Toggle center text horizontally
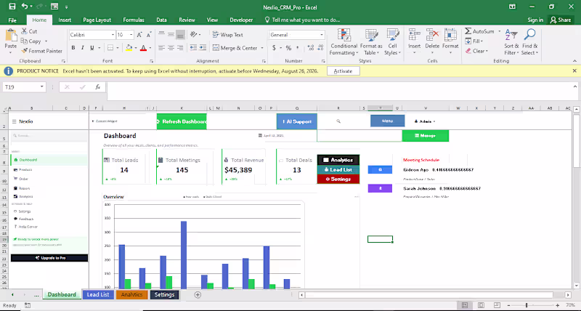This screenshot has width=581, height=311. 171,48
